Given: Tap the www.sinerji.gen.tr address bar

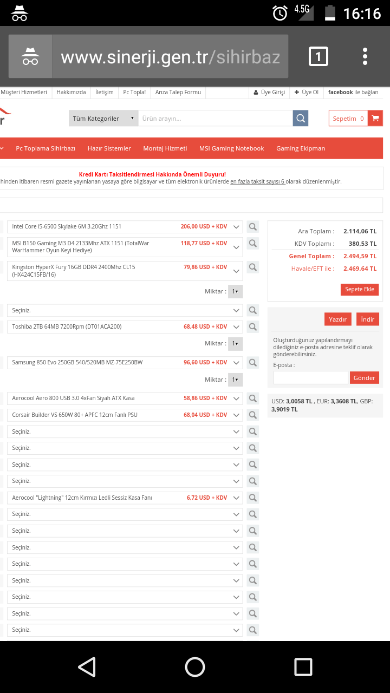Looking at the screenshot, I should pos(170,56).
